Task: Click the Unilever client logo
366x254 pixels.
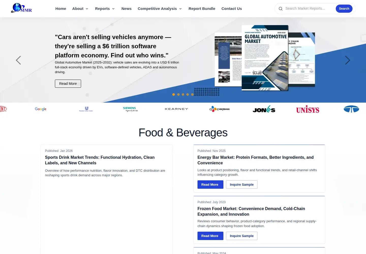Action: coord(86,109)
